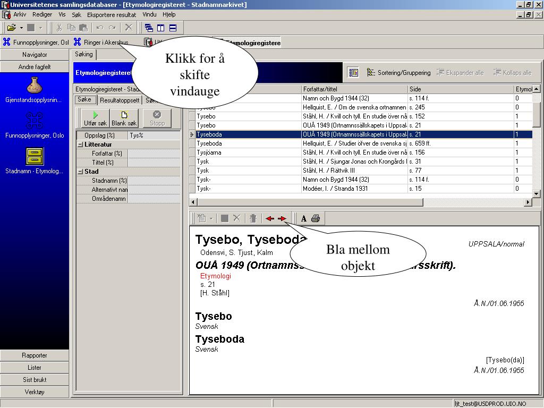Open the Hjelp menu
Viewport: 544px width, 408px height.
point(169,14)
